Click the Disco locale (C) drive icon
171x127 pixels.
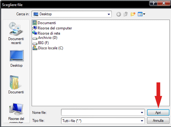[x=35, y=48]
